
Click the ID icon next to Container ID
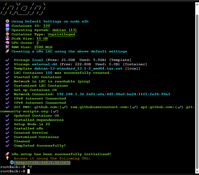7,26
